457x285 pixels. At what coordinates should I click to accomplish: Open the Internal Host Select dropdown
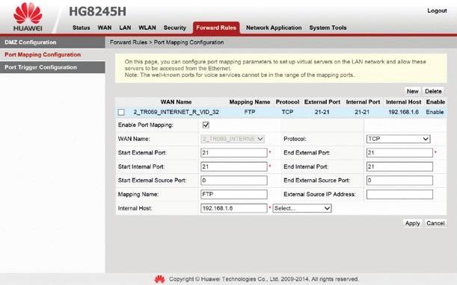[x=302, y=208]
